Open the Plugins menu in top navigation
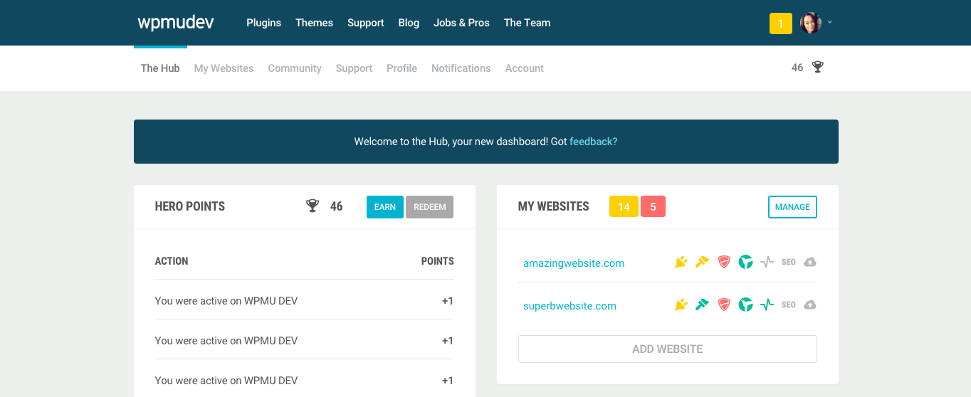 (x=263, y=23)
